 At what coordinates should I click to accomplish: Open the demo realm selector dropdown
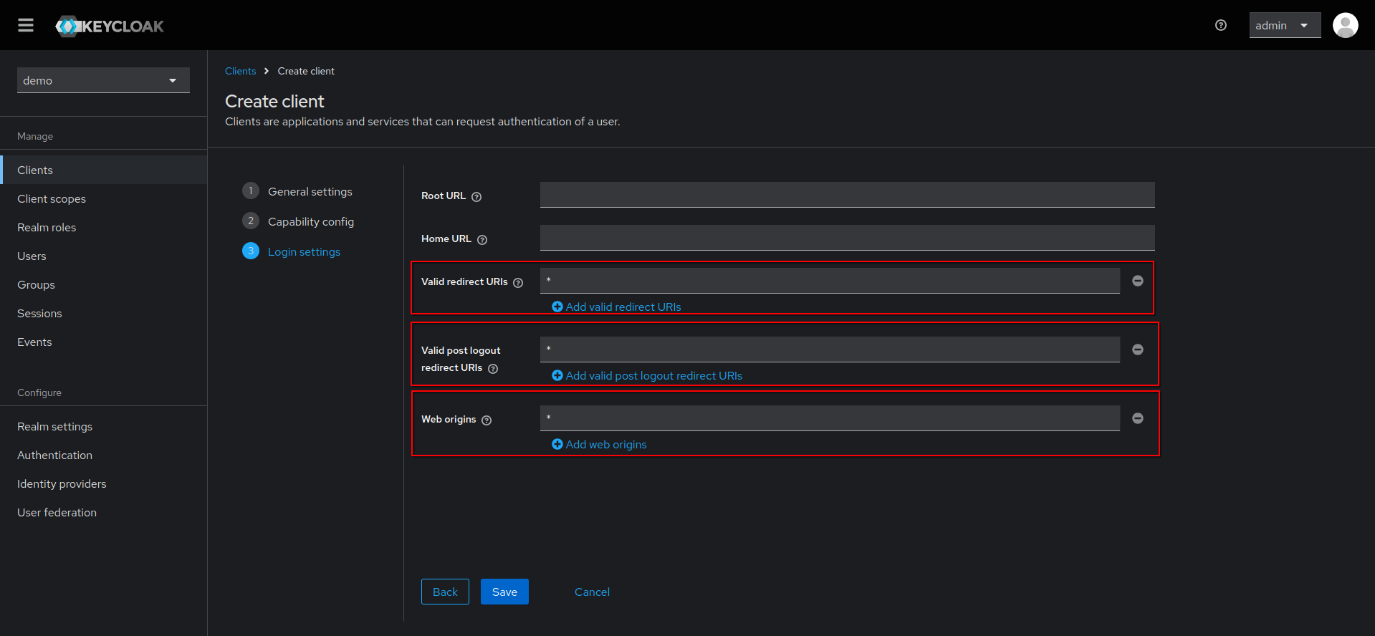coord(103,80)
